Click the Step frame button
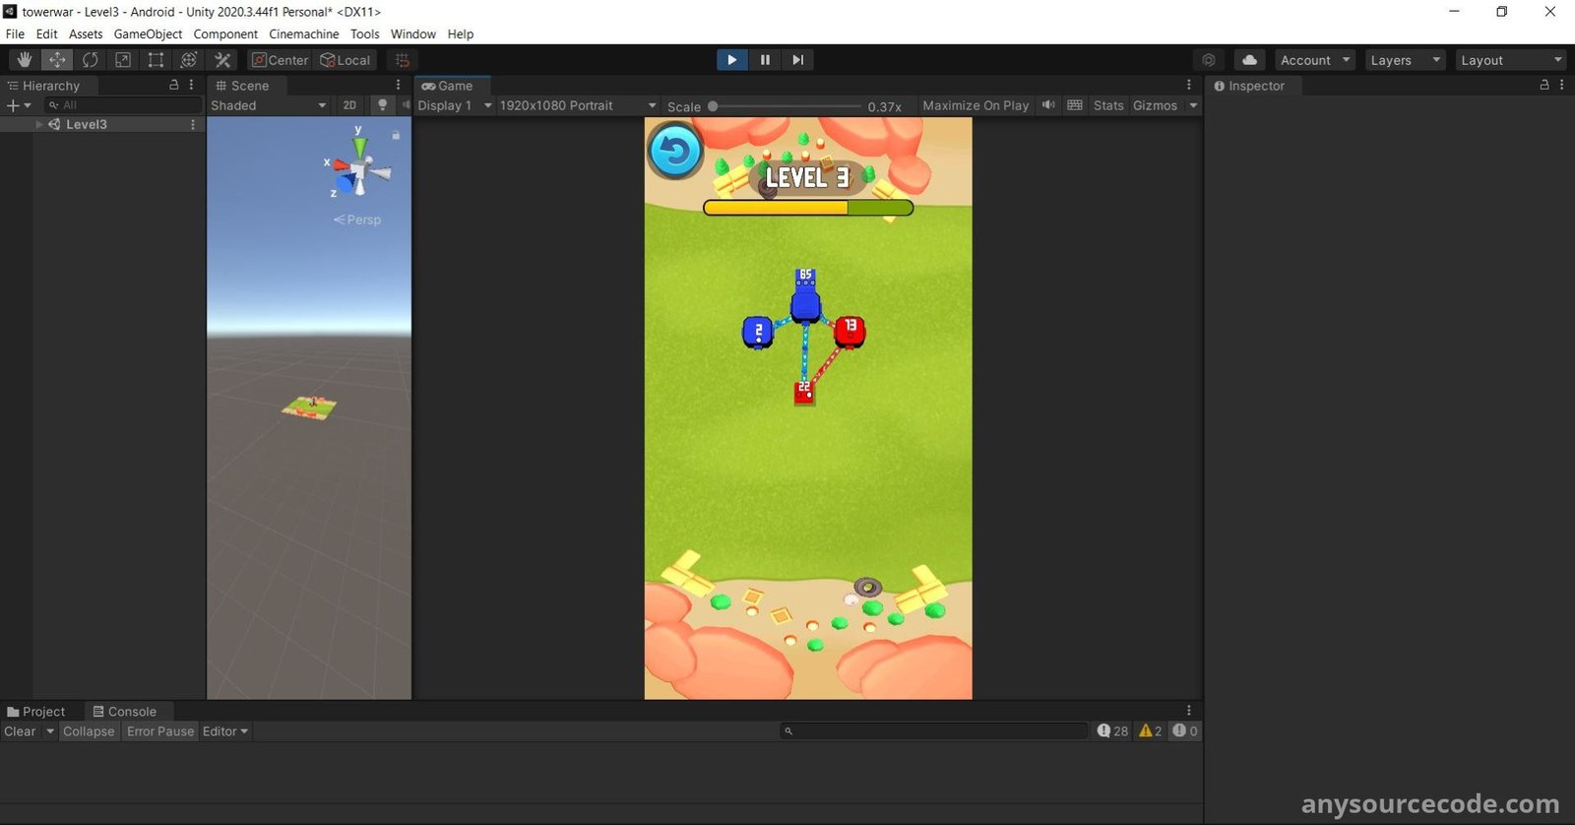 click(797, 60)
